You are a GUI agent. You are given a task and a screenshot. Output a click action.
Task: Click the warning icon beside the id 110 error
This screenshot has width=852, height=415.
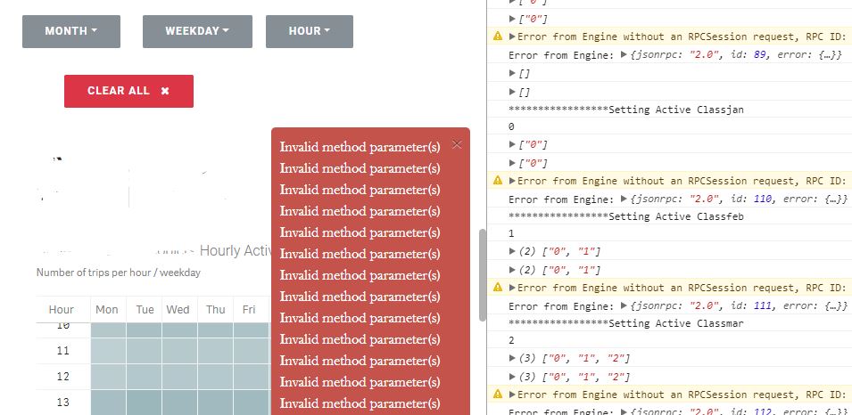[498, 181]
